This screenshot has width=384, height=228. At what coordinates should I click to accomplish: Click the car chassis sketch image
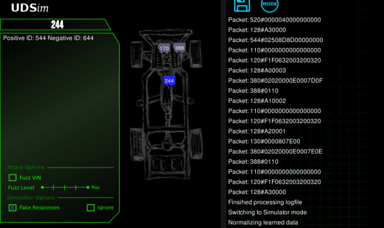click(x=167, y=104)
